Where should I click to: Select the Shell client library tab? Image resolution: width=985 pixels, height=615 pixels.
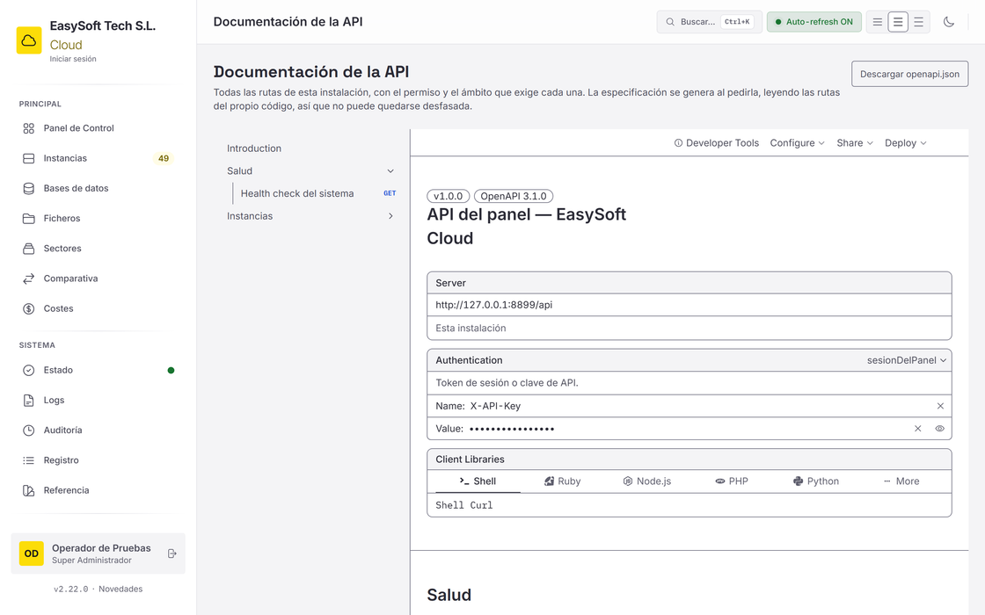pyautogui.click(x=477, y=481)
